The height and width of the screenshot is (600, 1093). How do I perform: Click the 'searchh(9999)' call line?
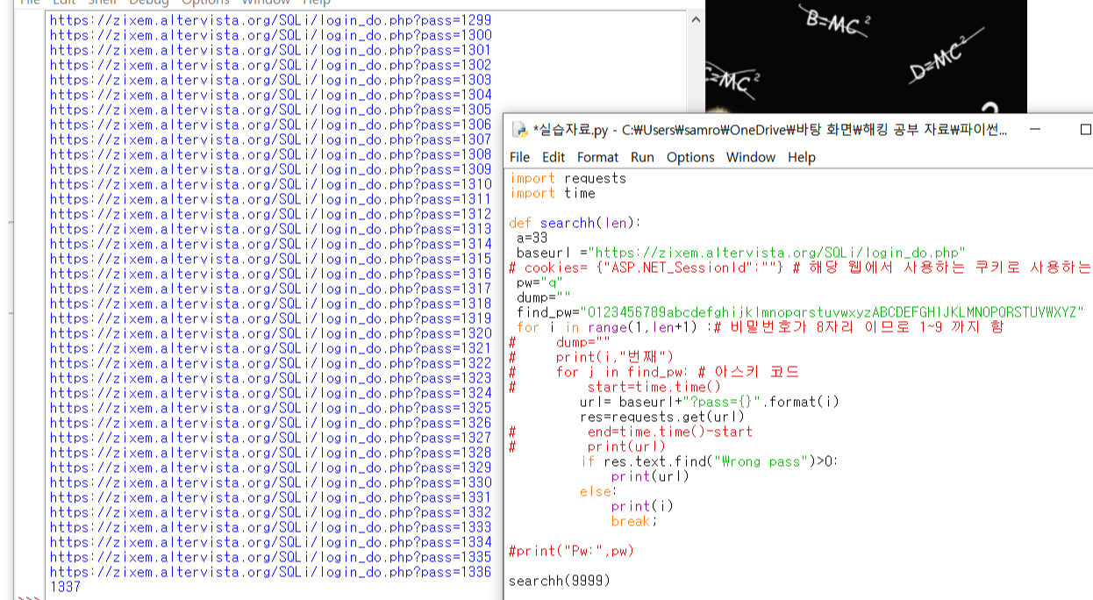click(560, 581)
